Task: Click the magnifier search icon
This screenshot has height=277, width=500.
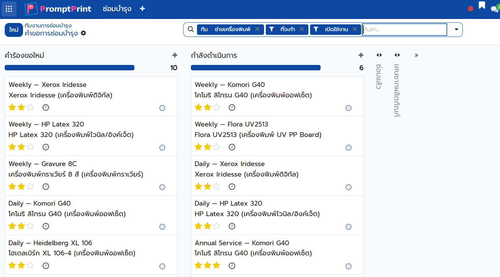Action: [191, 29]
